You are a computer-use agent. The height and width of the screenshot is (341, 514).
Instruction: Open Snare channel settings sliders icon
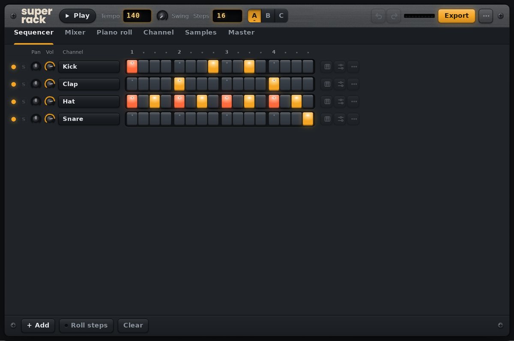[x=341, y=119]
